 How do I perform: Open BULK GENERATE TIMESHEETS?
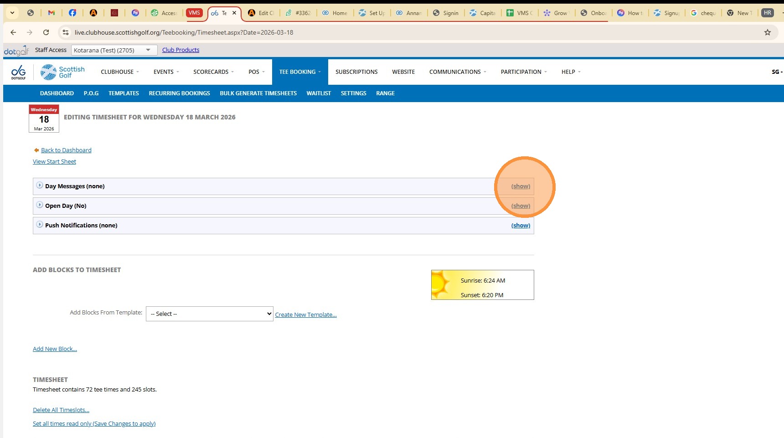point(258,93)
